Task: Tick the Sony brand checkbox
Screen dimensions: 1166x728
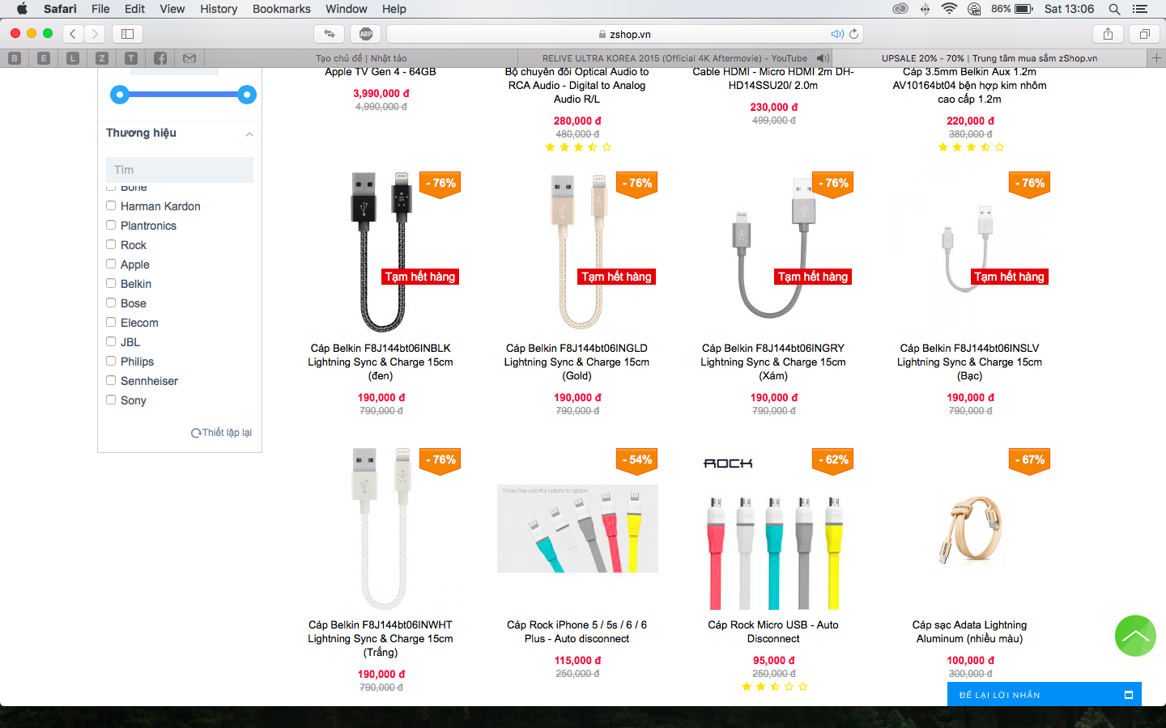Action: pyautogui.click(x=111, y=400)
